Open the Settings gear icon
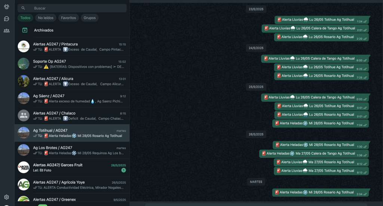This screenshot has width=383, height=206. click(x=6, y=197)
